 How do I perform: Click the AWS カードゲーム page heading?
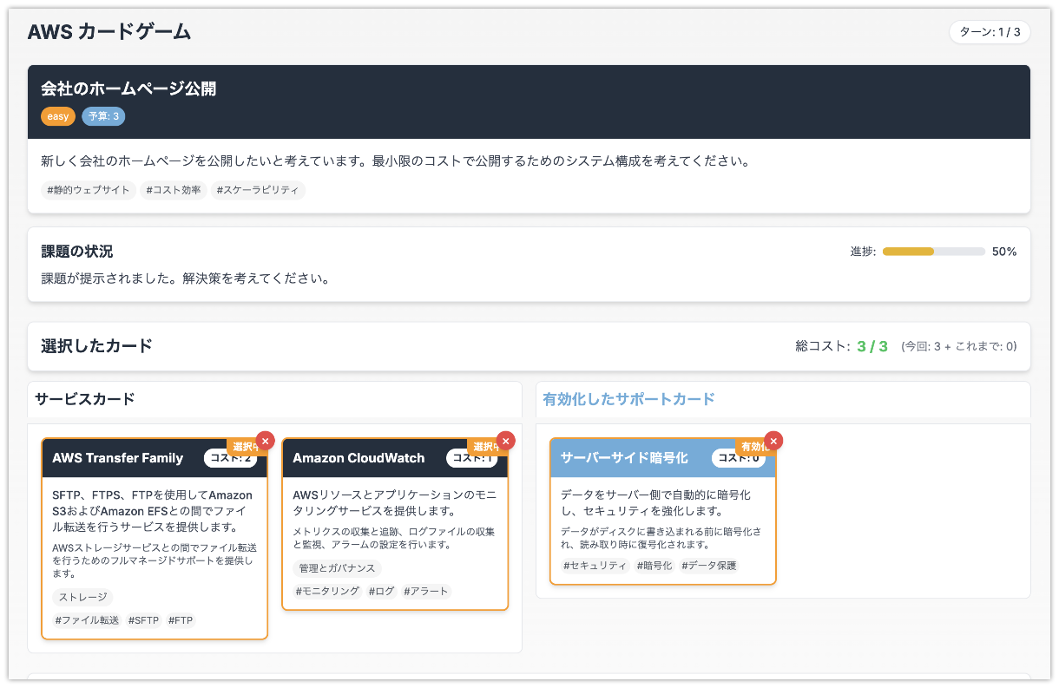109,32
